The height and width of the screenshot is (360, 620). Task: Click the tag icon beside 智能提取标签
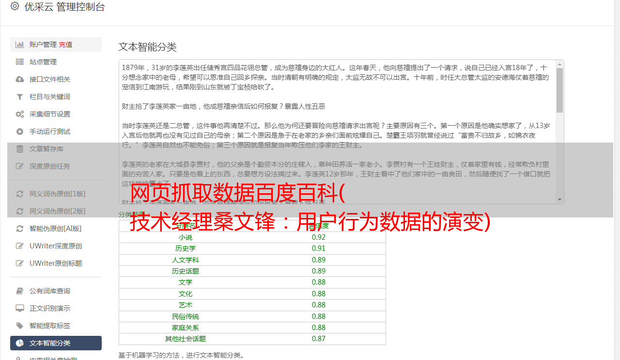click(x=20, y=326)
